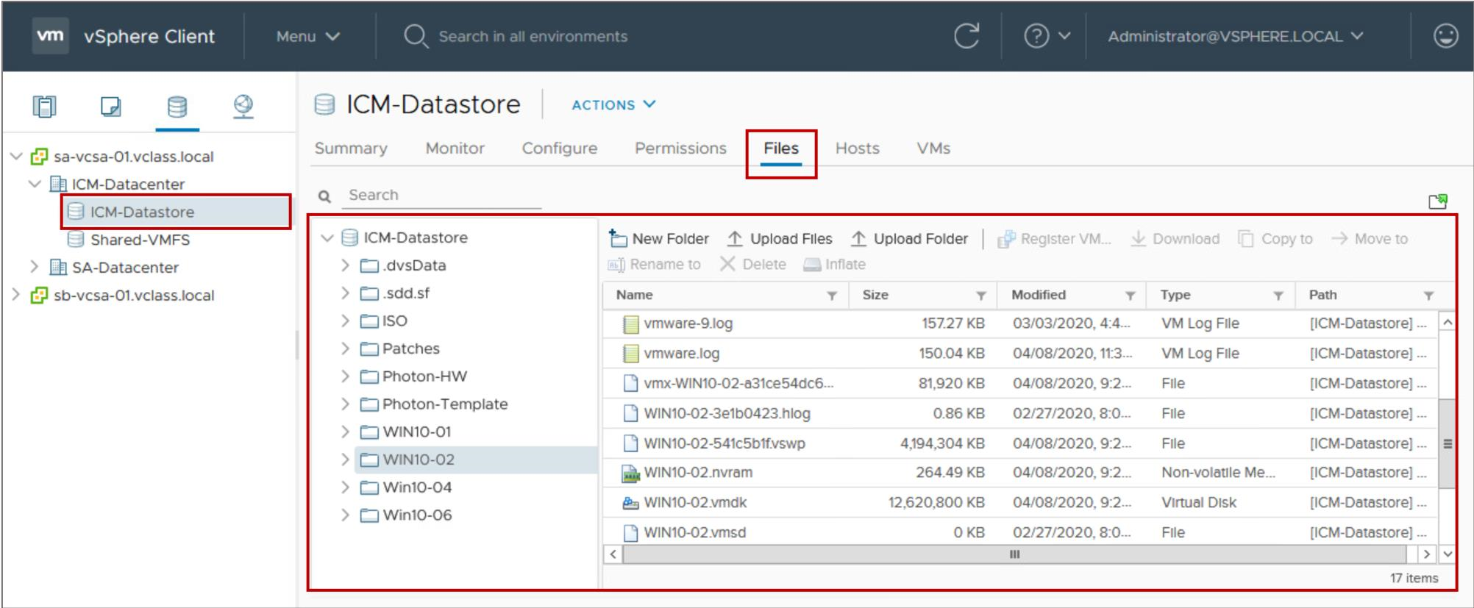Click Inflate toolbar button
The width and height of the screenshot is (1474, 608).
pos(834,265)
